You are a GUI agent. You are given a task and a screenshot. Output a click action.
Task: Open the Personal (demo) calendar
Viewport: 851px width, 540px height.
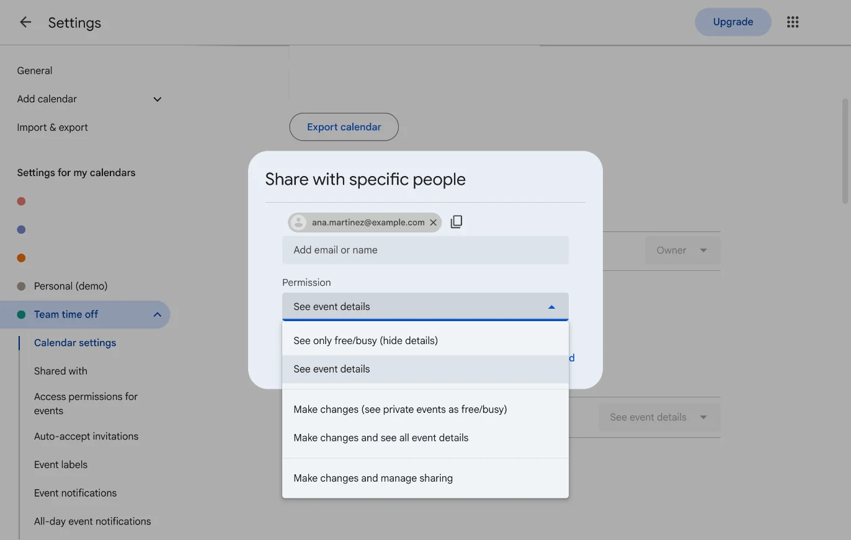[71, 286]
